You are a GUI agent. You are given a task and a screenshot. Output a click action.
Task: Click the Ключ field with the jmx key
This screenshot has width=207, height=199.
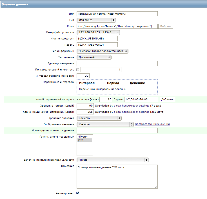pos(117,26)
